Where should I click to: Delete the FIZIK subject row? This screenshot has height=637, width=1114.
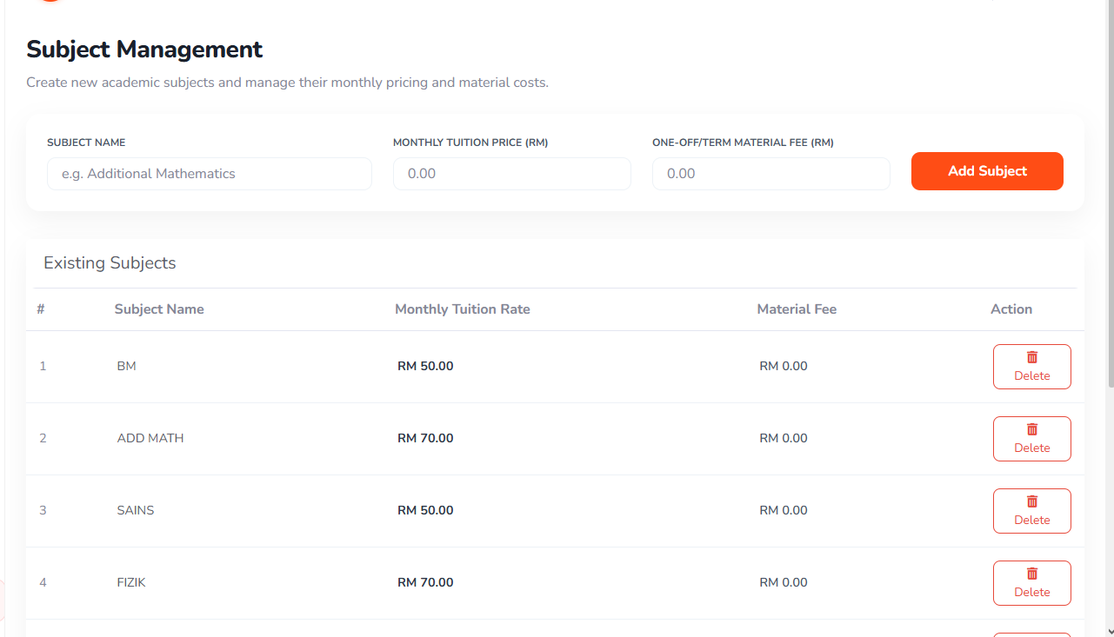tap(1032, 583)
